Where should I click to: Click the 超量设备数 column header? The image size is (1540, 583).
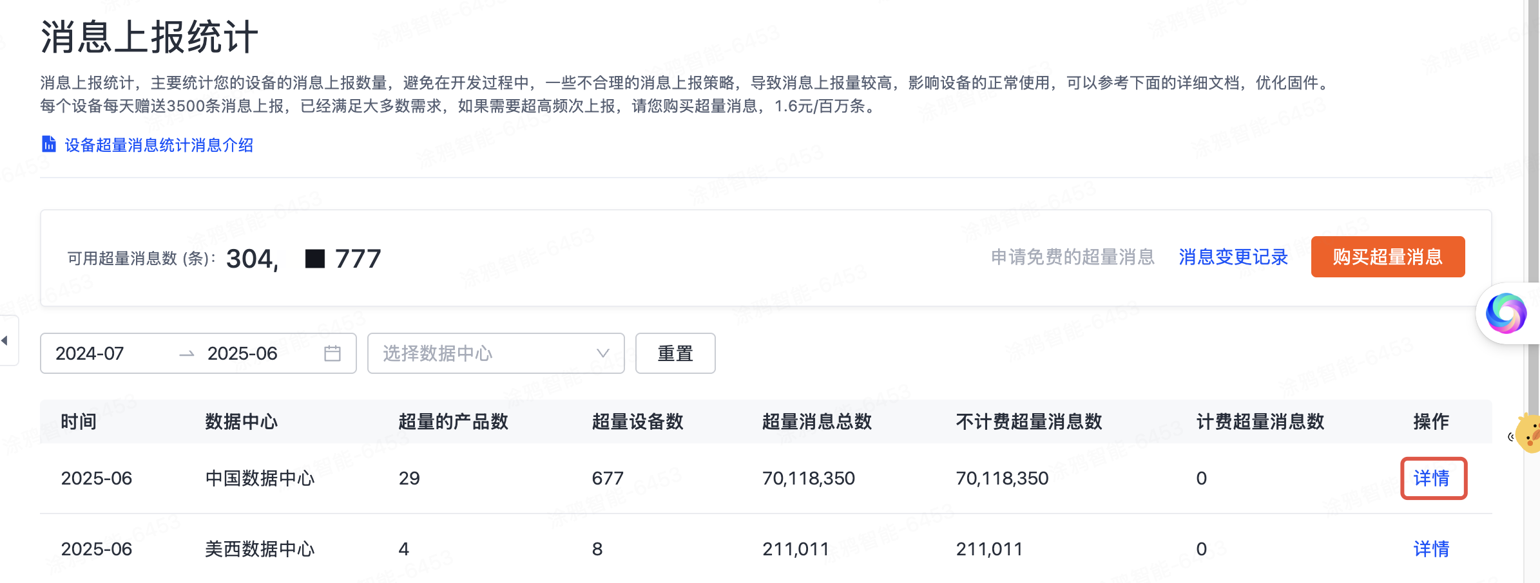(637, 421)
